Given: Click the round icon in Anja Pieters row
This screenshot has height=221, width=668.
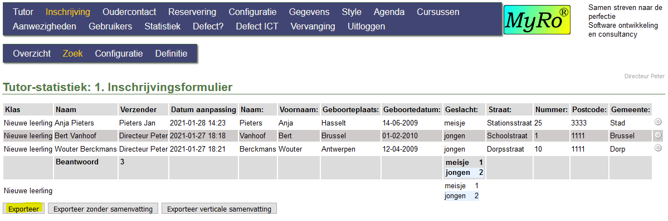Looking at the screenshot, I should pyautogui.click(x=658, y=122).
